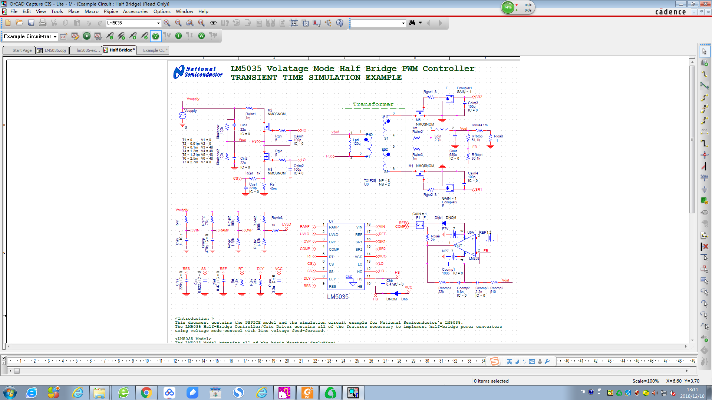This screenshot has height=400, width=712.
Task: Toggle the Fisheye view eye icon
Action: pyautogui.click(x=213, y=23)
